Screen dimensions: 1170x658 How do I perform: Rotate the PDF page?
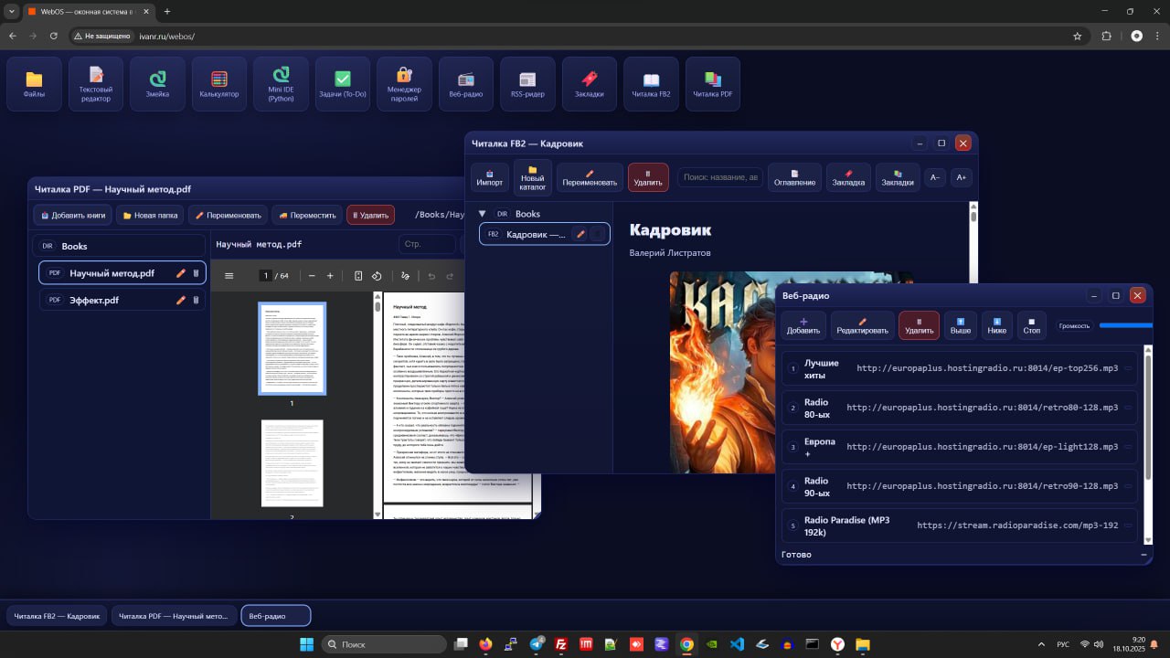377,276
